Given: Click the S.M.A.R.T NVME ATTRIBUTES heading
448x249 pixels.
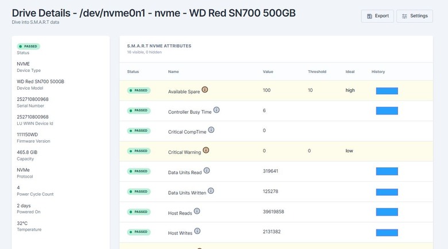Looking at the screenshot, I should 159,46.
